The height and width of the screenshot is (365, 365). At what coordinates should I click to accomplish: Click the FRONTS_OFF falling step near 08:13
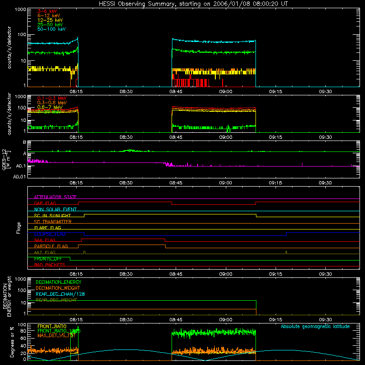tap(70, 259)
